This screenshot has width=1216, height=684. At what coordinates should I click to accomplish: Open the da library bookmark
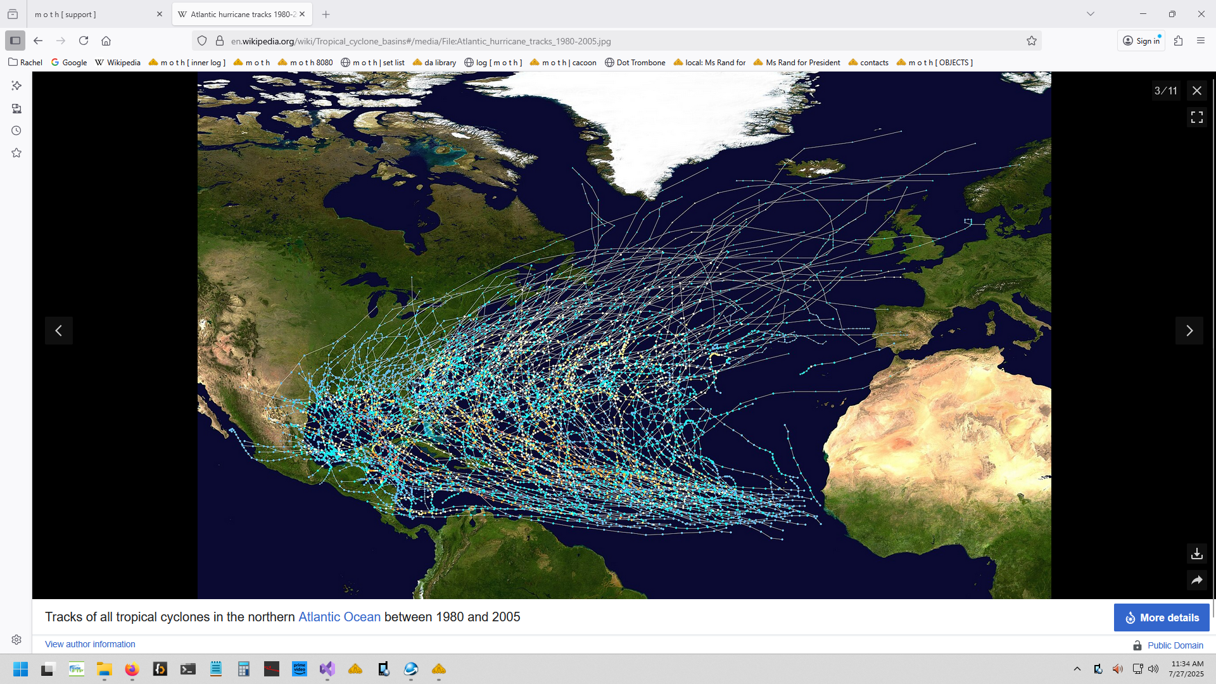pos(434,63)
